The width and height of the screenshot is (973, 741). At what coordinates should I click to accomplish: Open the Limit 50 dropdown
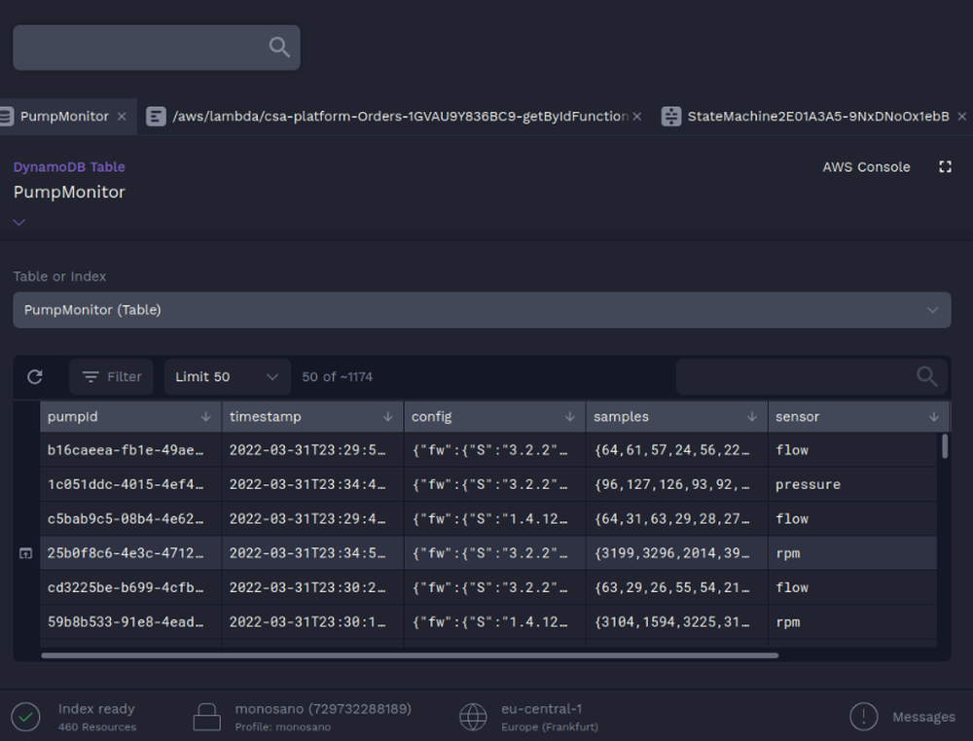227,376
